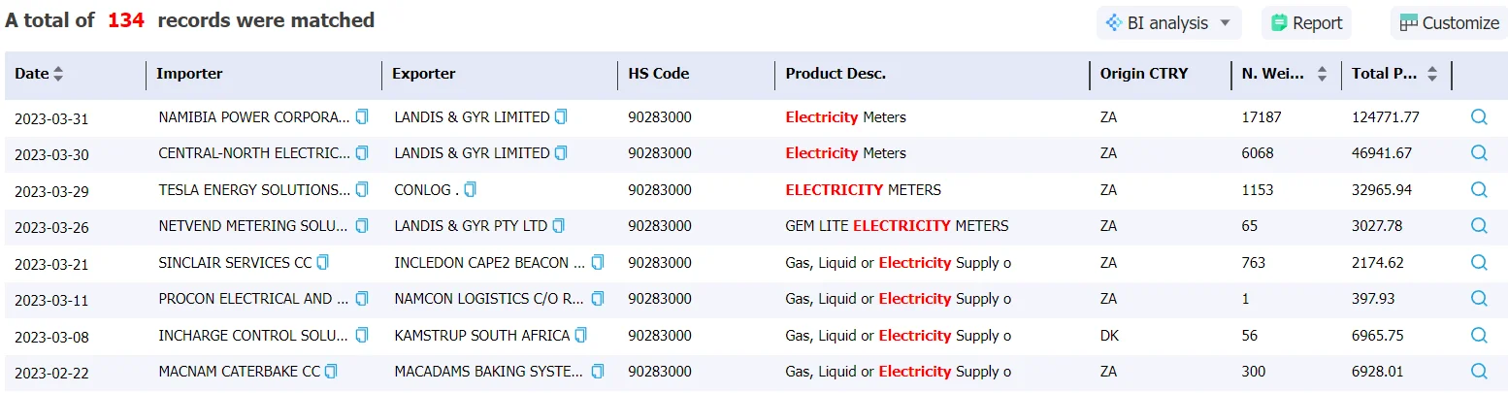Screen dimensions: 1508x393
Task: Click Customize columns button
Action: [1449, 23]
